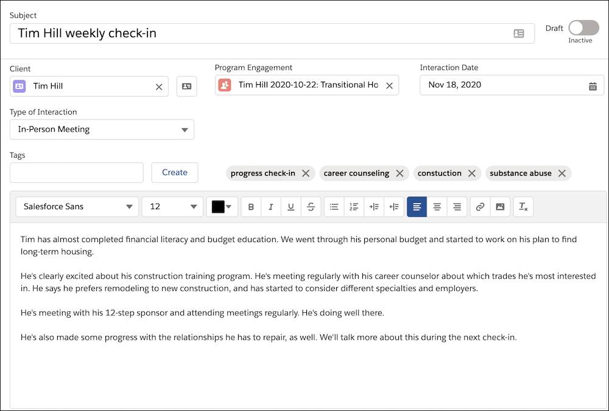Toggle italic formatting
Screen dimensions: 609x411
271,207
